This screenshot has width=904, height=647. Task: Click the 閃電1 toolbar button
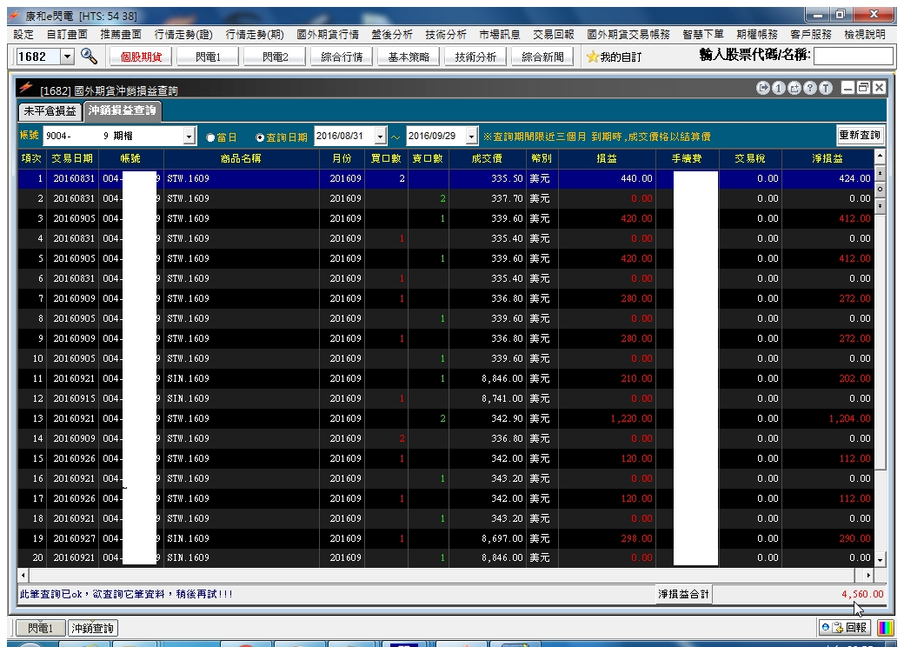(208, 57)
